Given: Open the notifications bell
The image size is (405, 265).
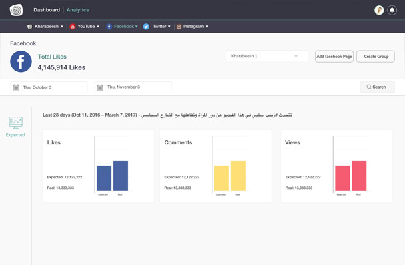Looking at the screenshot, I should (x=392, y=10).
